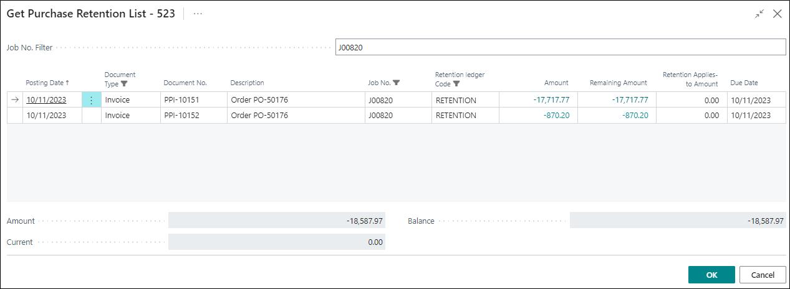Viewport: 790px width, 289px height.
Task: Click the Document Type filter funnel icon
Action: pos(124,84)
